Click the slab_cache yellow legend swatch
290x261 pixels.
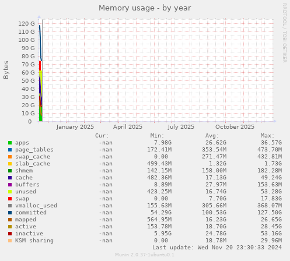[x=10, y=164]
